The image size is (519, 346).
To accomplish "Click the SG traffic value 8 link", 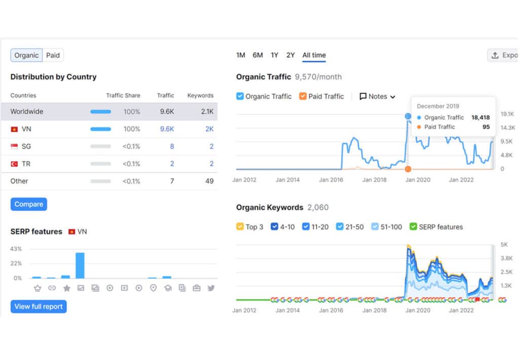I will [172, 146].
